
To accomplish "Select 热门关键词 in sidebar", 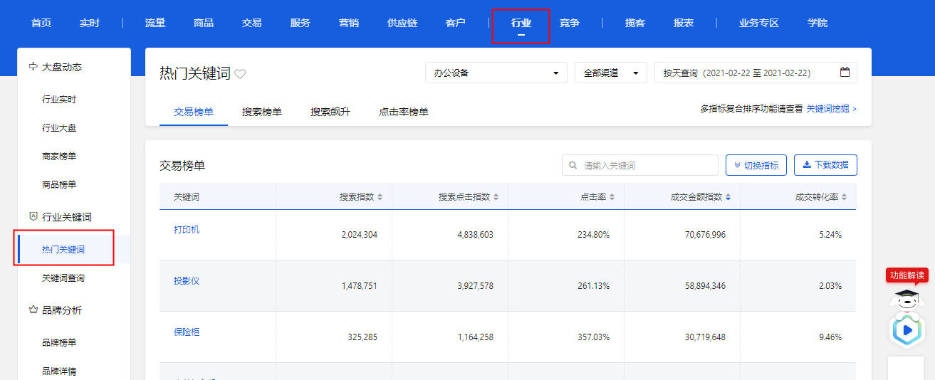I will pos(63,250).
